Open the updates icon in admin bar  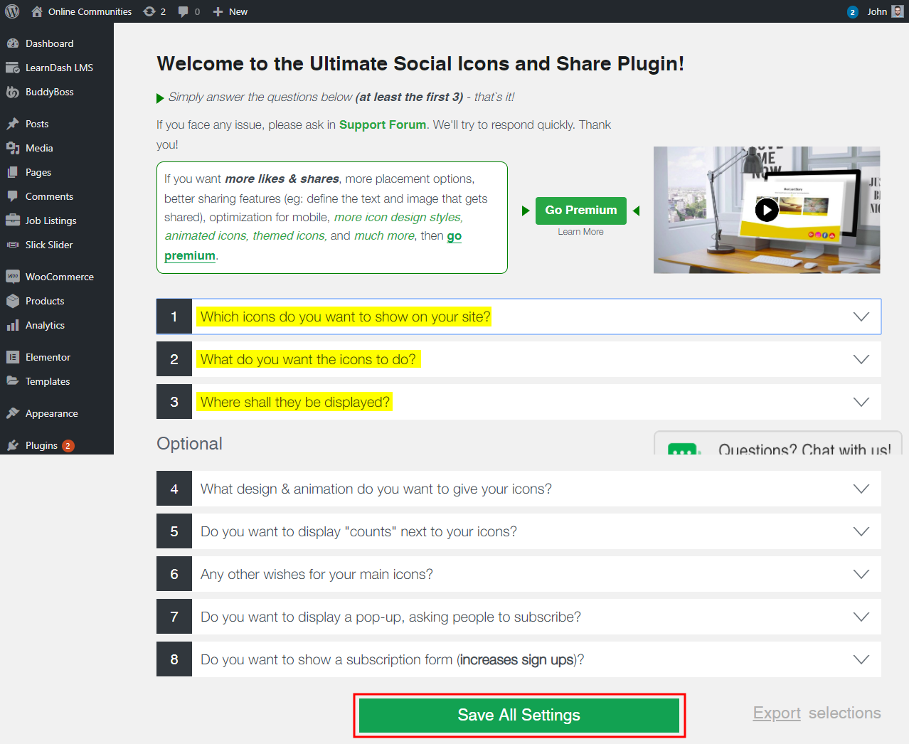[x=149, y=11]
